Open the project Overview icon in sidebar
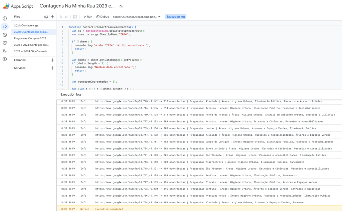The image size is (342, 211). point(5,19)
